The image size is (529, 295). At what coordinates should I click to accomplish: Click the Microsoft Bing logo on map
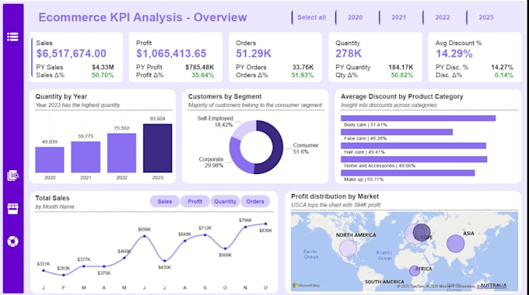[306, 285]
